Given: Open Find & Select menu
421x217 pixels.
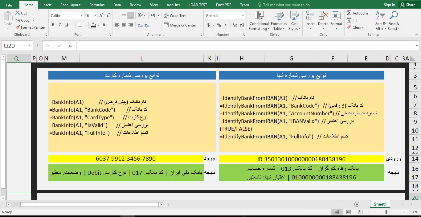Looking at the screenshot, I should point(394,21).
